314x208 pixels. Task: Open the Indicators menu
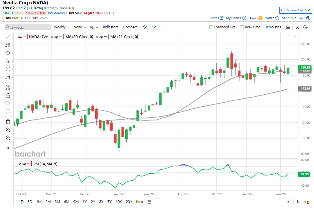tap(111, 27)
